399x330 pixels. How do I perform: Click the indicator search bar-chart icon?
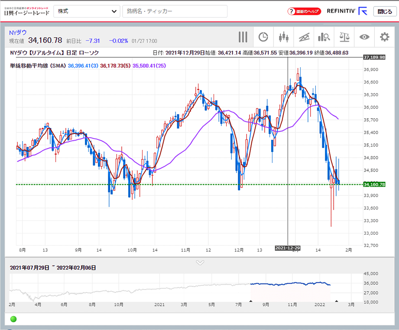[324, 37]
